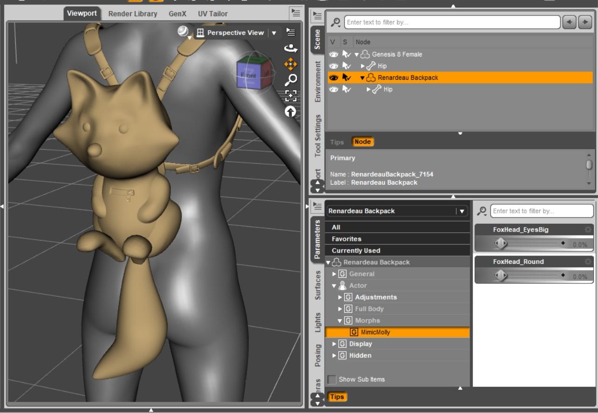This screenshot has height=413, width=598.
Task: Switch to the UV Tailor tab
Action: pos(213,14)
